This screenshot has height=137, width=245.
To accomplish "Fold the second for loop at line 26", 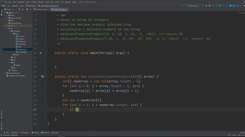I will [x=47, y=105].
